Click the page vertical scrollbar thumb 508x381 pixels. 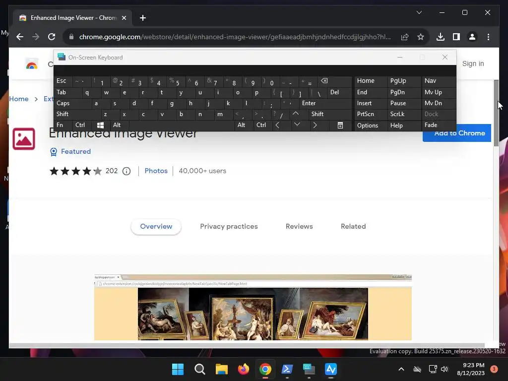pos(496,113)
